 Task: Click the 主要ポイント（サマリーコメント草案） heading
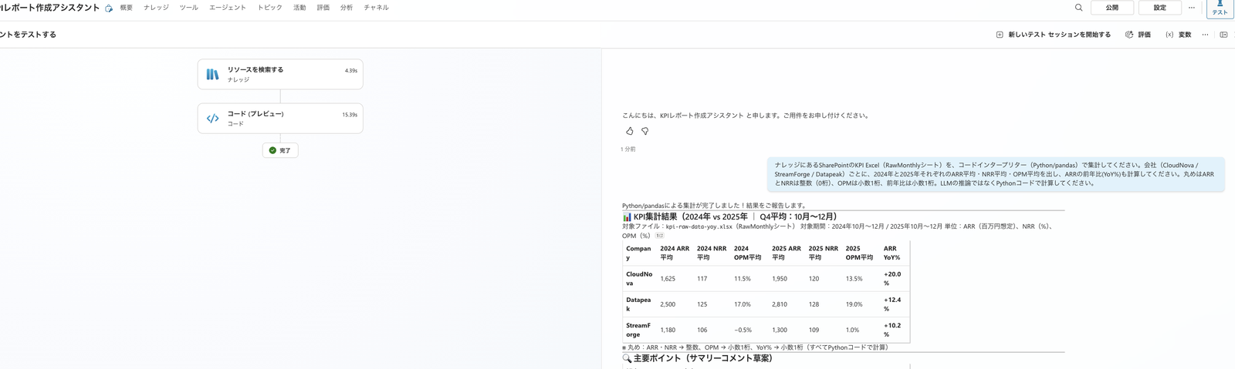(702, 358)
